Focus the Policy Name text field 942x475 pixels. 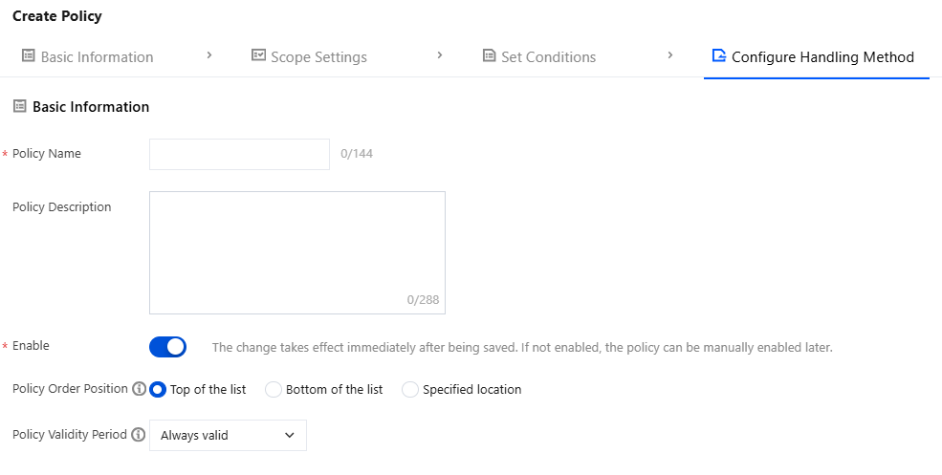(x=239, y=154)
